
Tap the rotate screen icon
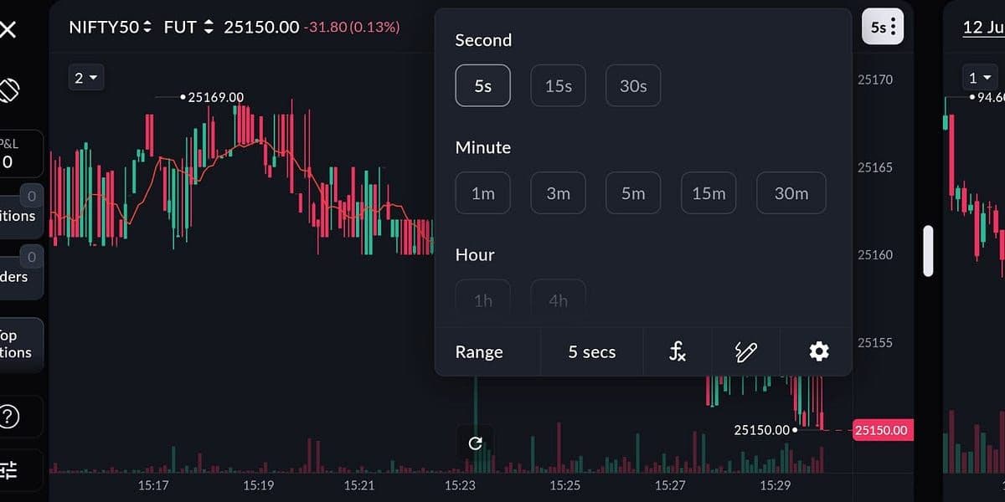click(8, 90)
